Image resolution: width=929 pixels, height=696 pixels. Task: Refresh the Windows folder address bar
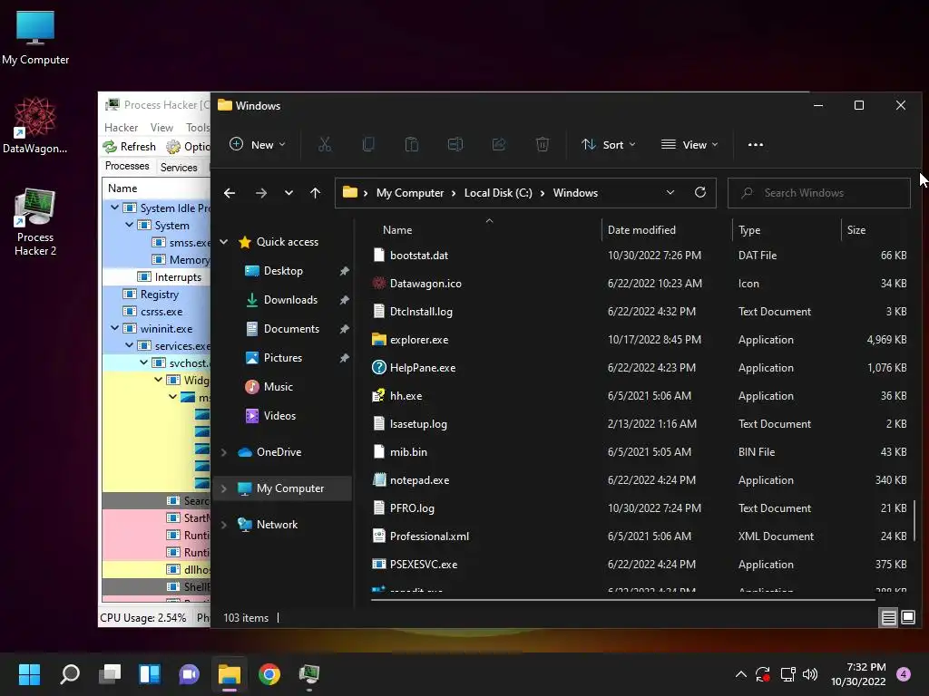(x=700, y=192)
